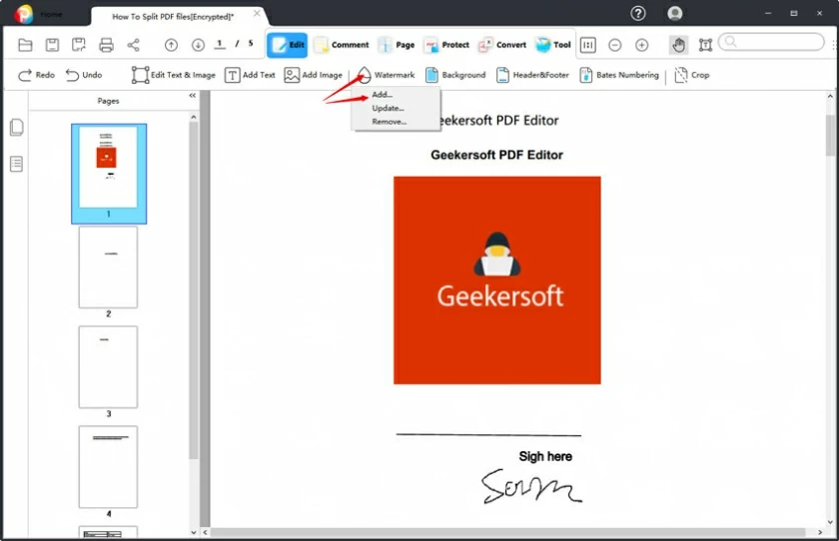Click the 'Sigh here' text
The width and height of the screenshot is (839, 541).
point(545,456)
